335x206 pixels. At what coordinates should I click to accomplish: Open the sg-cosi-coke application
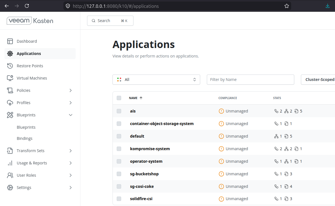(142, 186)
